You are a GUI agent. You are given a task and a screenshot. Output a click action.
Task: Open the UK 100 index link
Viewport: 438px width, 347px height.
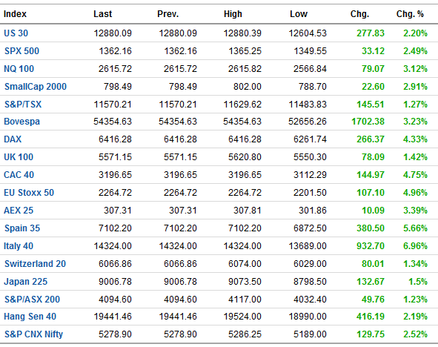pos(19,157)
